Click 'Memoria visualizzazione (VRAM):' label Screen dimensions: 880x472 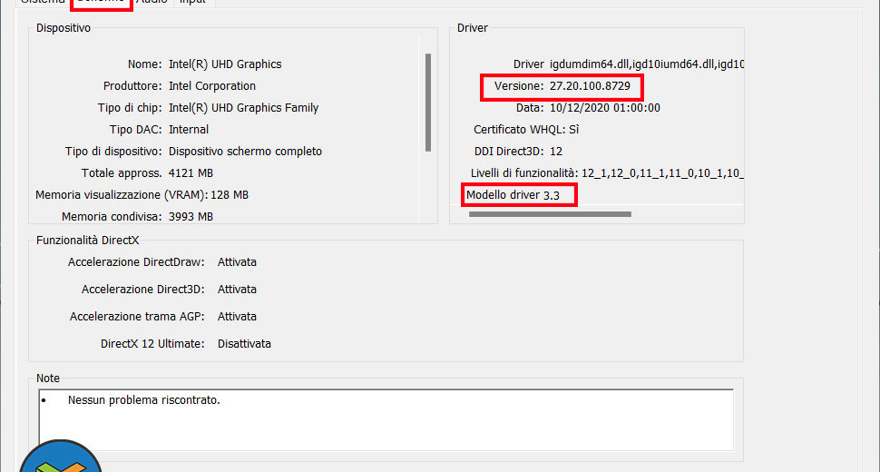point(122,195)
